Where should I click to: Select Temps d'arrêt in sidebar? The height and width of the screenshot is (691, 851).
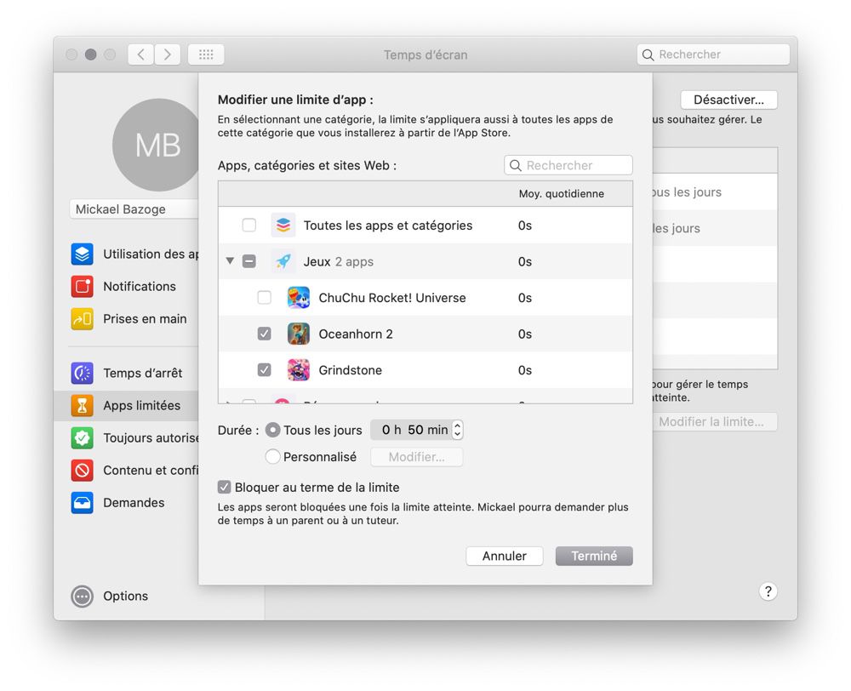coord(142,374)
